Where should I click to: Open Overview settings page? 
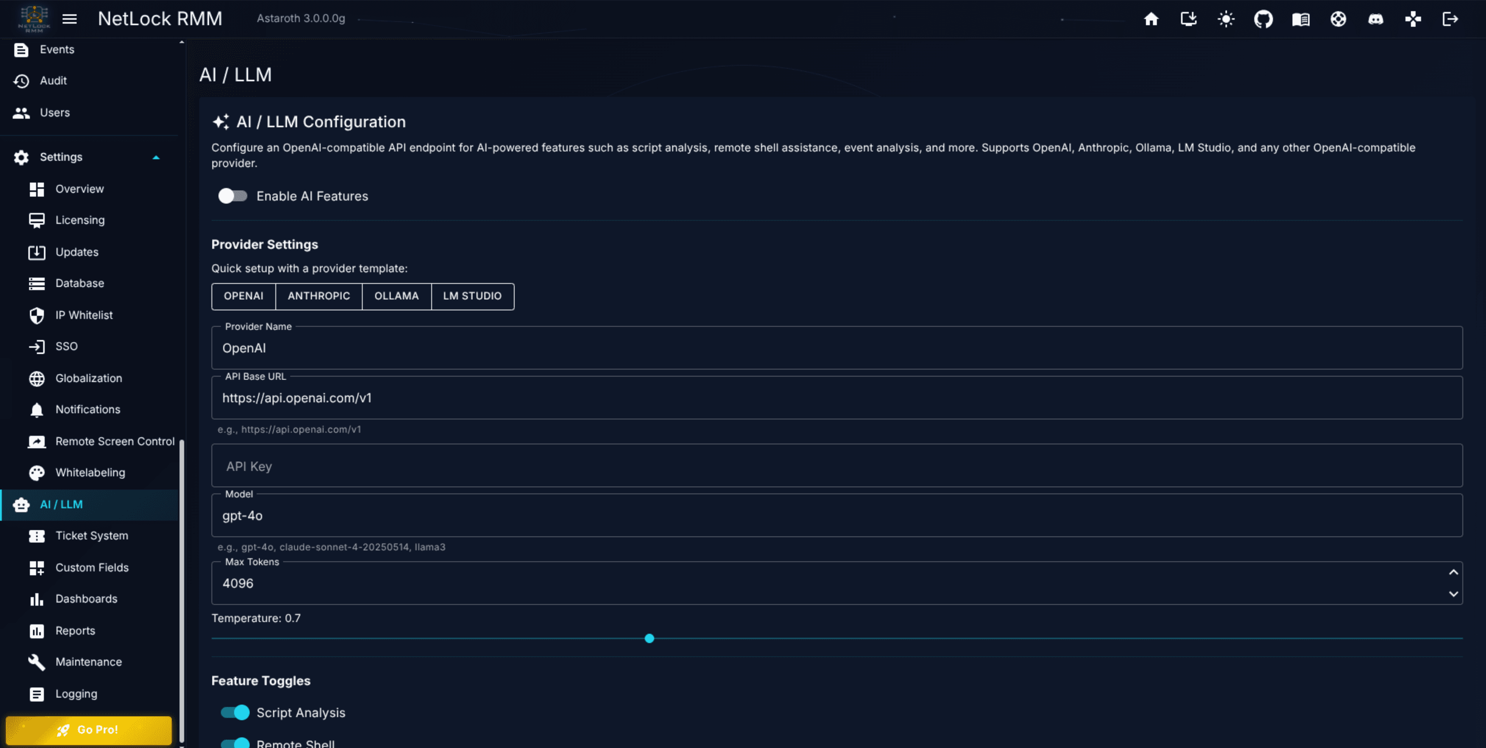coord(89,189)
